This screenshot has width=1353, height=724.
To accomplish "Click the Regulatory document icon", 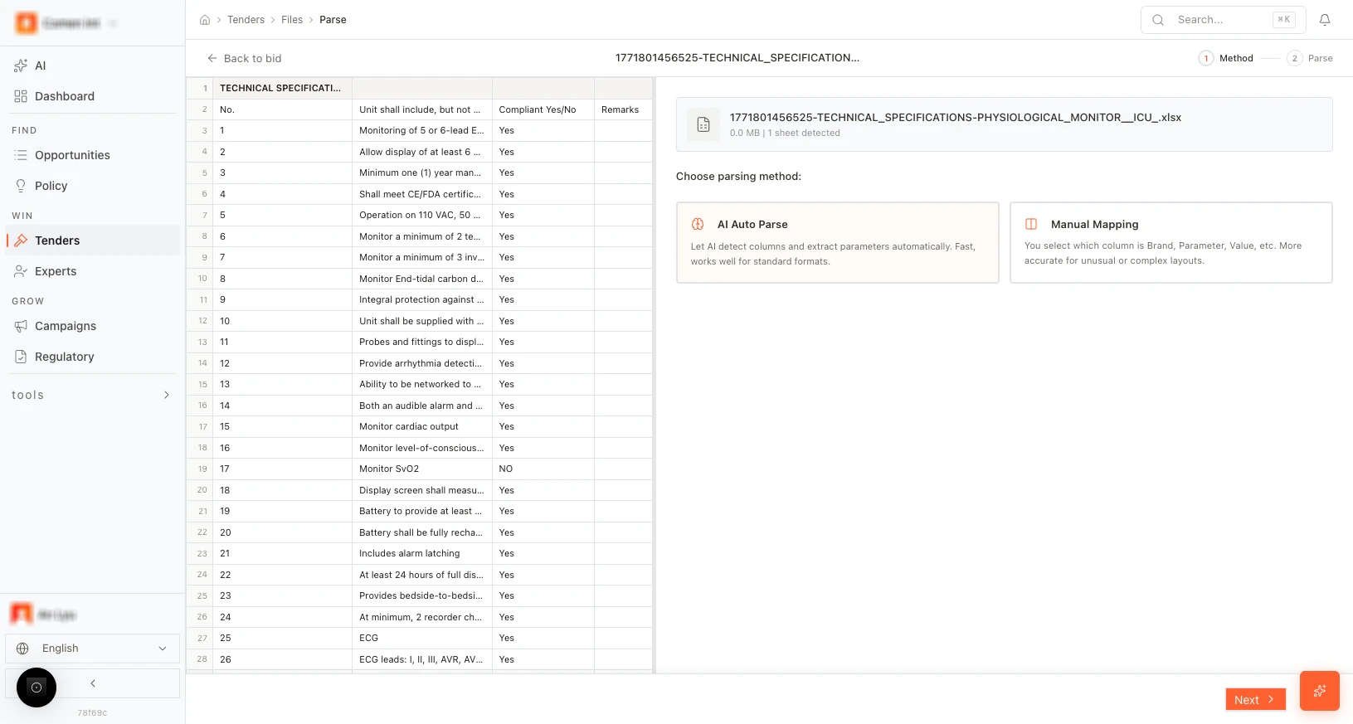I will click(x=21, y=357).
